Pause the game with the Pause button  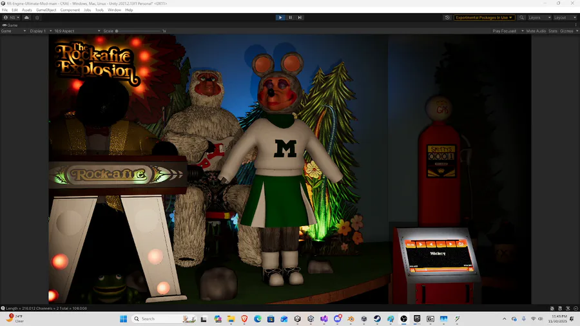pos(290,17)
